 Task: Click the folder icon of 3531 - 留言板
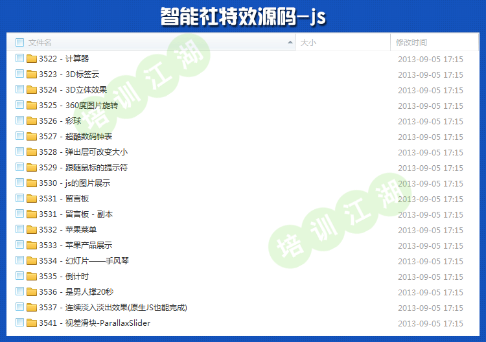[x=32, y=199]
